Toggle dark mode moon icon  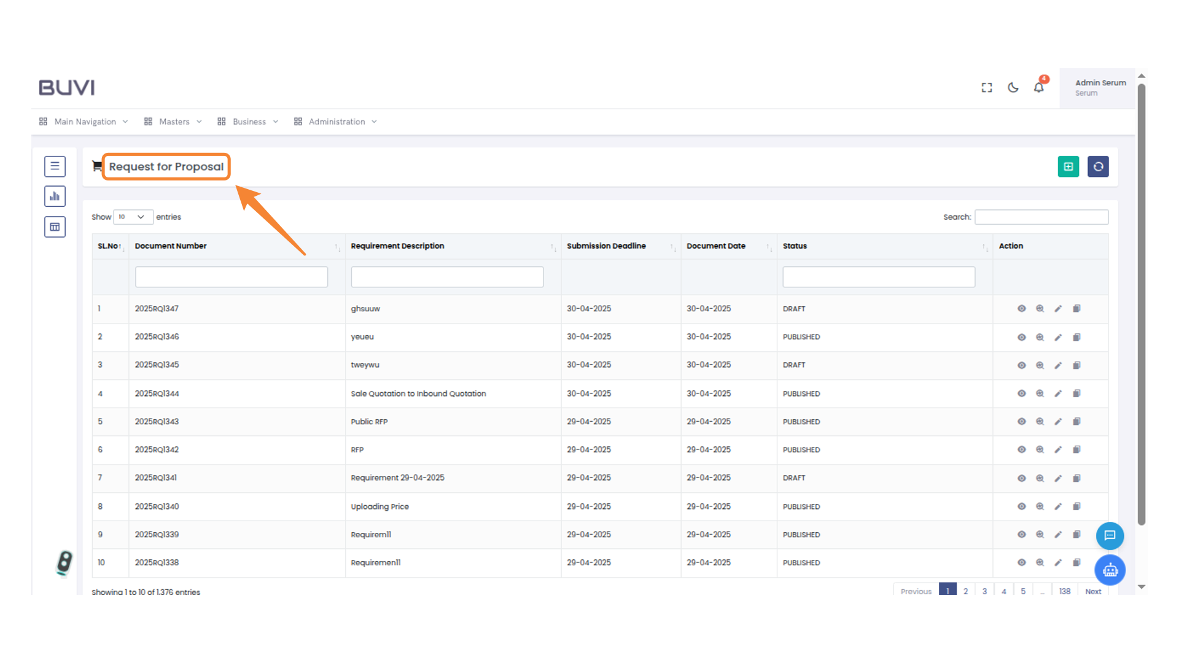(x=1013, y=88)
